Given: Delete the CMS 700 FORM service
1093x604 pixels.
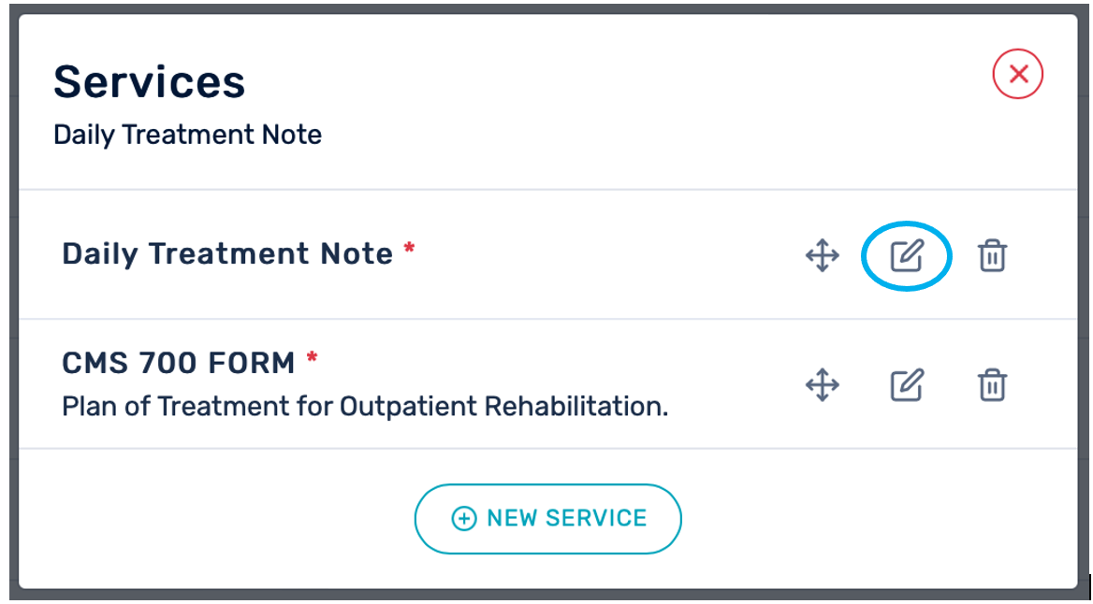Looking at the screenshot, I should [992, 384].
